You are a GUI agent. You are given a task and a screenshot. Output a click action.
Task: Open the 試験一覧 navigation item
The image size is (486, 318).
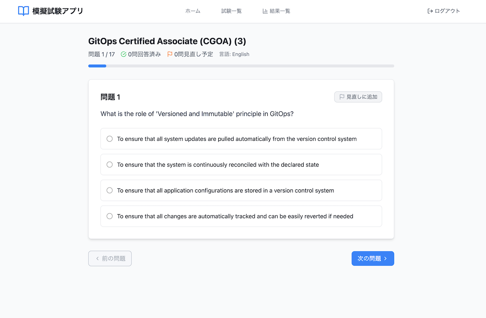[x=231, y=11]
